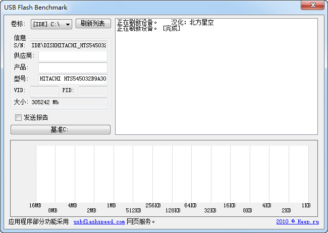This screenshot has height=233, width=328.
Task: Click the 8KB chart axis label
Action: 247,210
